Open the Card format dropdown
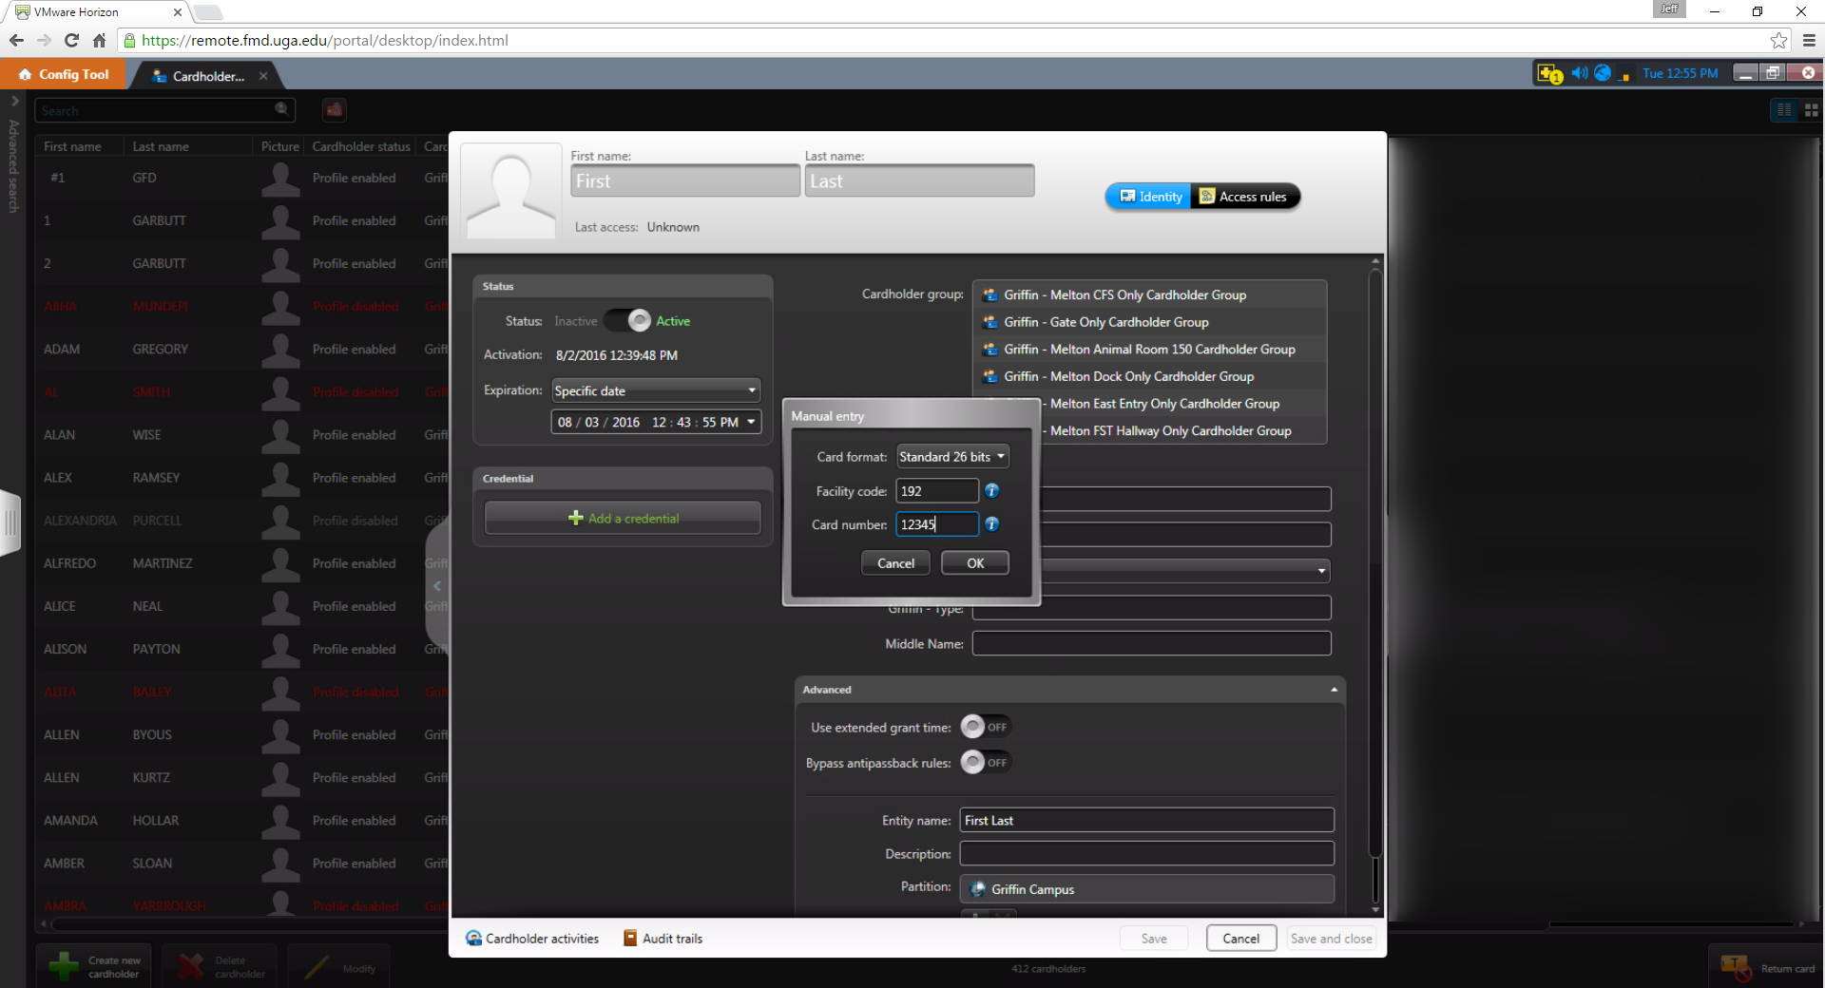Screen dimensions: 1825x988 point(952,457)
